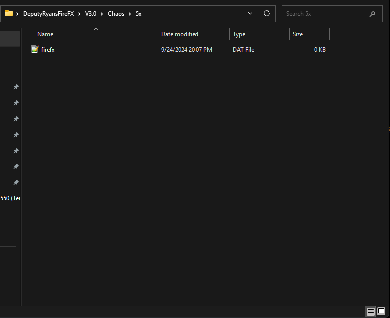Open DeputyRyansFireFX in the breadcrumb path
Screen dimensions: 390x318
click(x=48, y=14)
